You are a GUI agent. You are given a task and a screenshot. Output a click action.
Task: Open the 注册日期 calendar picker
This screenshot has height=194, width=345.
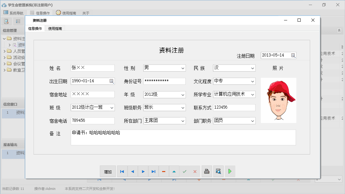click(x=293, y=55)
